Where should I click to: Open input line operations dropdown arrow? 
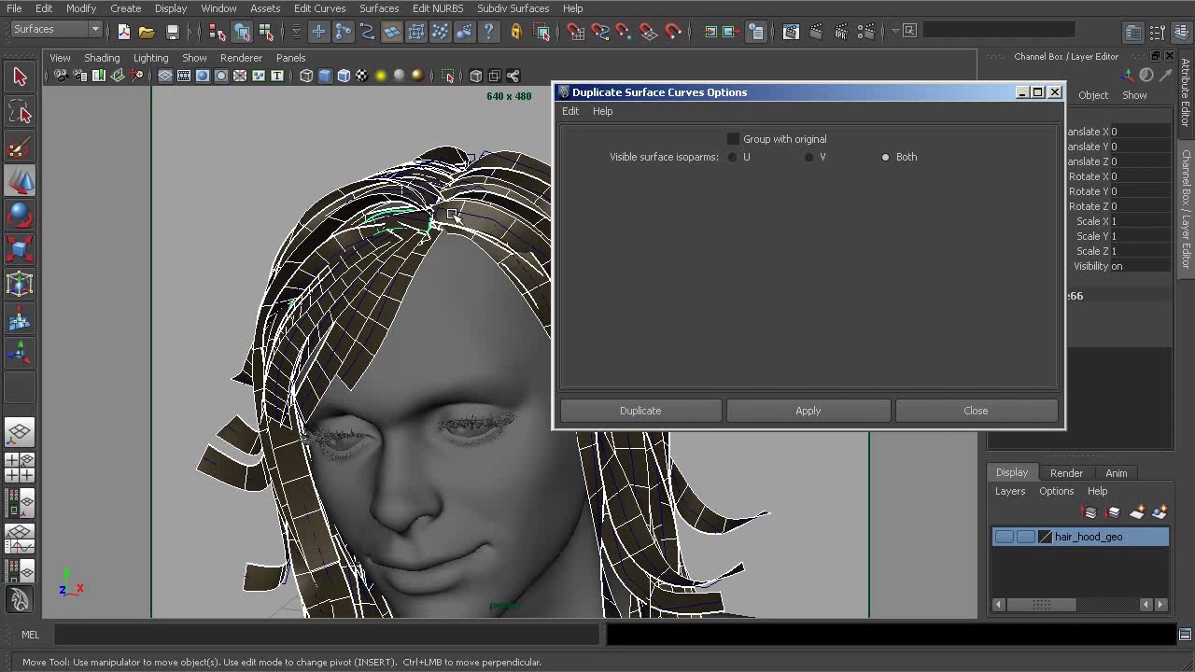(x=894, y=31)
